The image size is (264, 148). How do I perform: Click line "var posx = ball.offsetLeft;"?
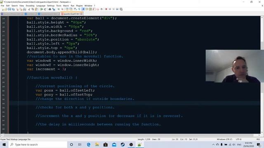tap(65, 90)
